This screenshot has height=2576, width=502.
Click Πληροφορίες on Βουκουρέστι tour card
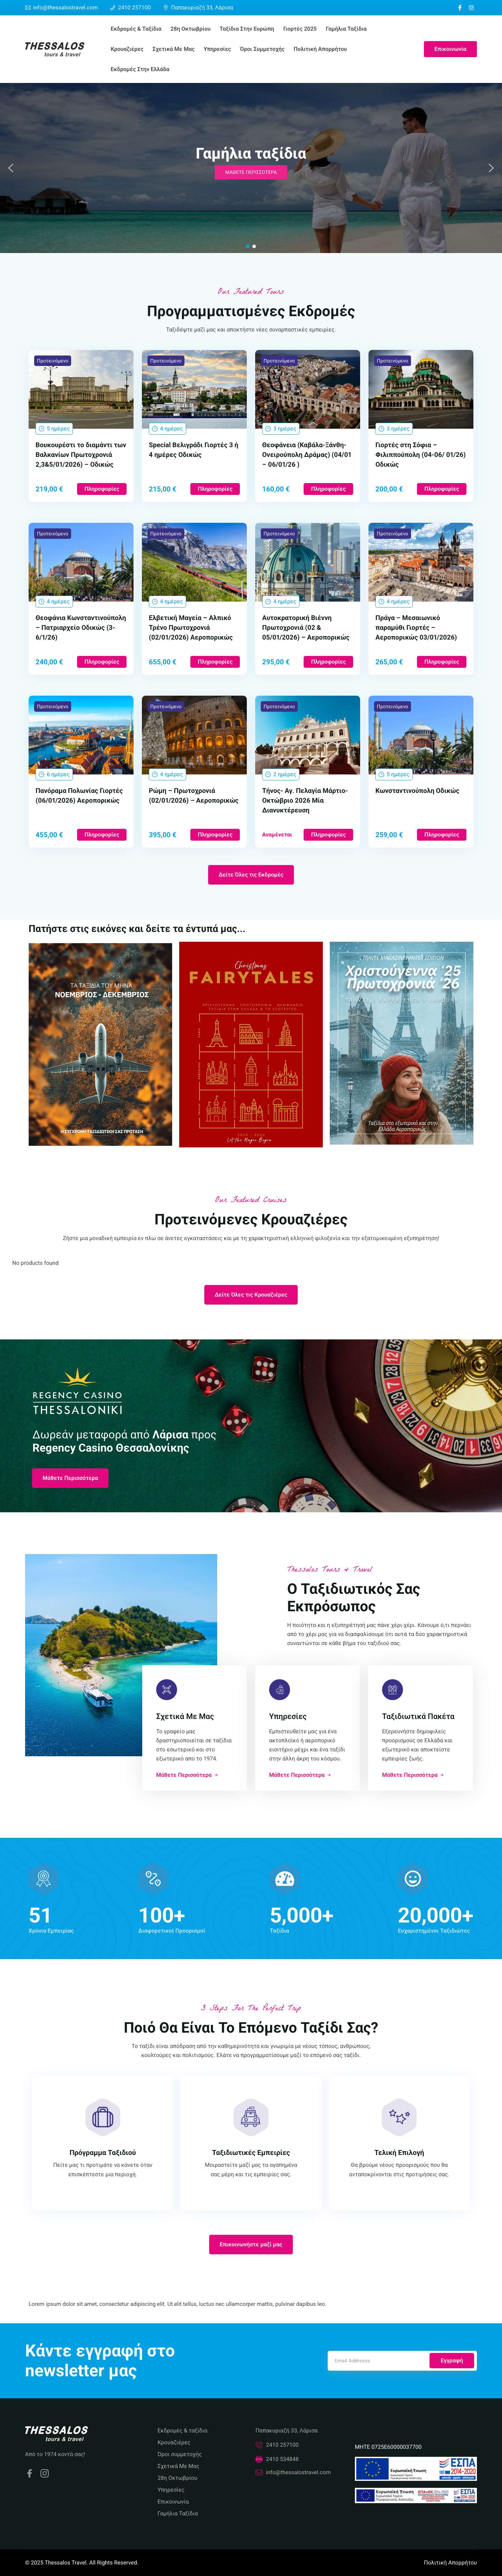102,489
